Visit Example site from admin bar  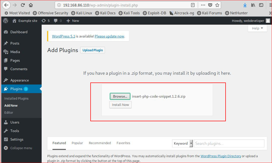click(25, 21)
